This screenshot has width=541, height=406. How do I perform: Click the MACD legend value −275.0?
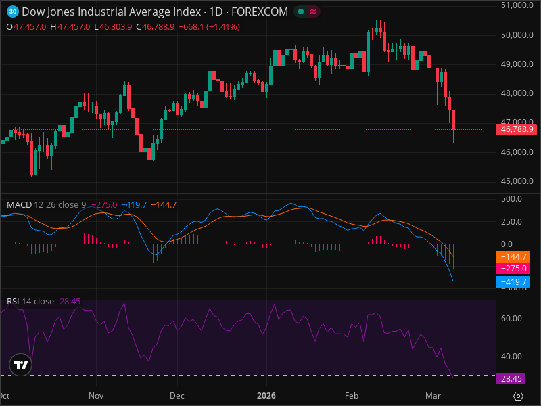tap(104, 205)
